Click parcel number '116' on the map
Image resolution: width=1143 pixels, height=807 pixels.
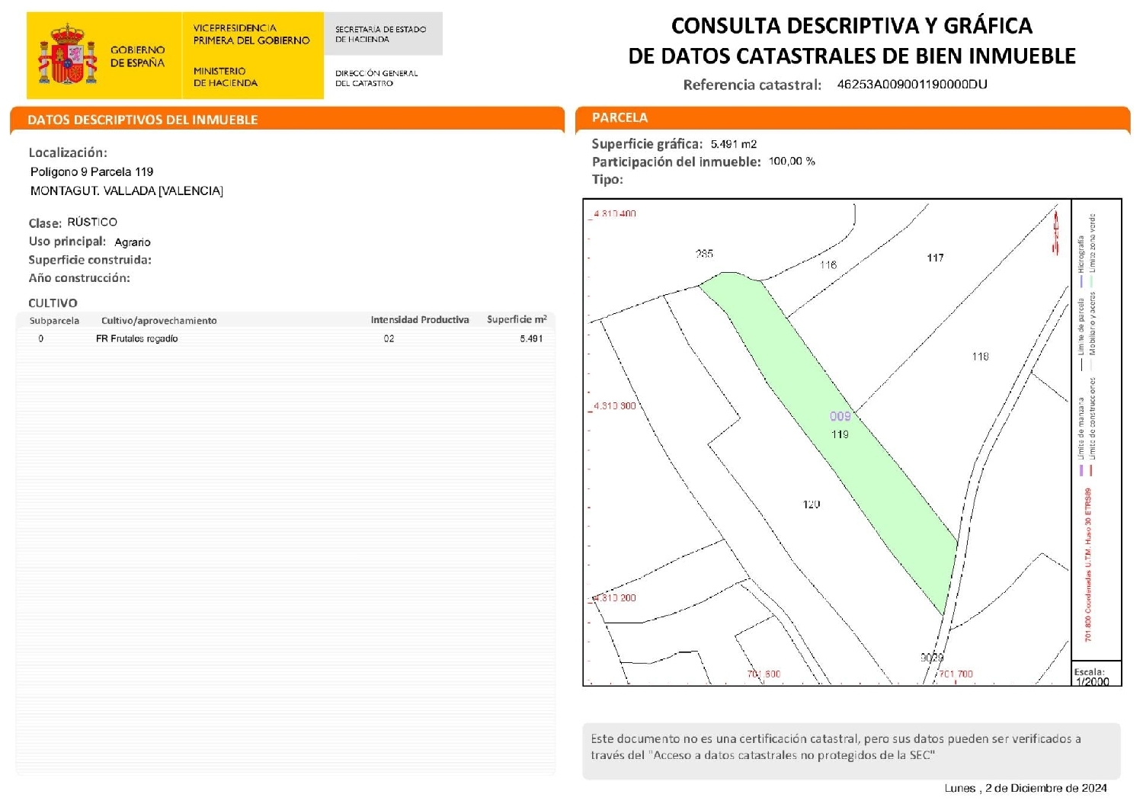tap(828, 265)
